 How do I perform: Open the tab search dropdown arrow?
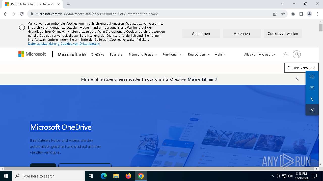[282, 4]
